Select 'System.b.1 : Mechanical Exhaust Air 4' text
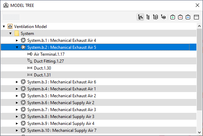The height and width of the screenshot is (136, 203). coord(62,40)
